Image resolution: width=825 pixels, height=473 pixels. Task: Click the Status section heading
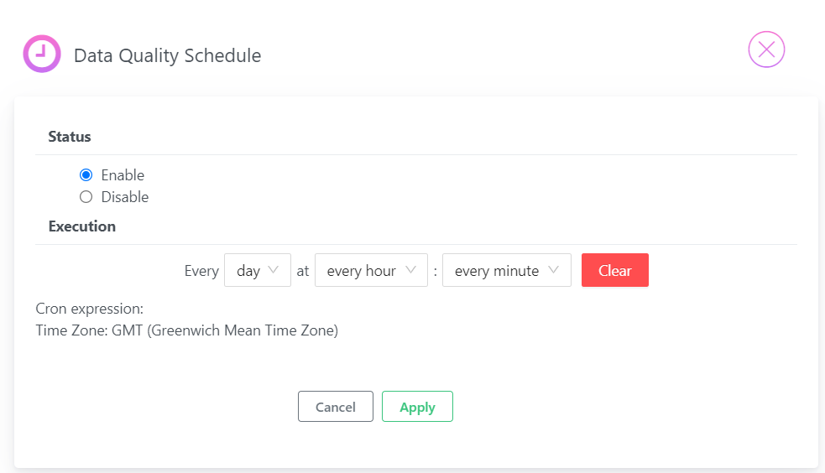(70, 137)
